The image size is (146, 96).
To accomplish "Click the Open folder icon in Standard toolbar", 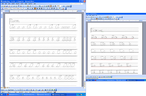I will [5, 6].
